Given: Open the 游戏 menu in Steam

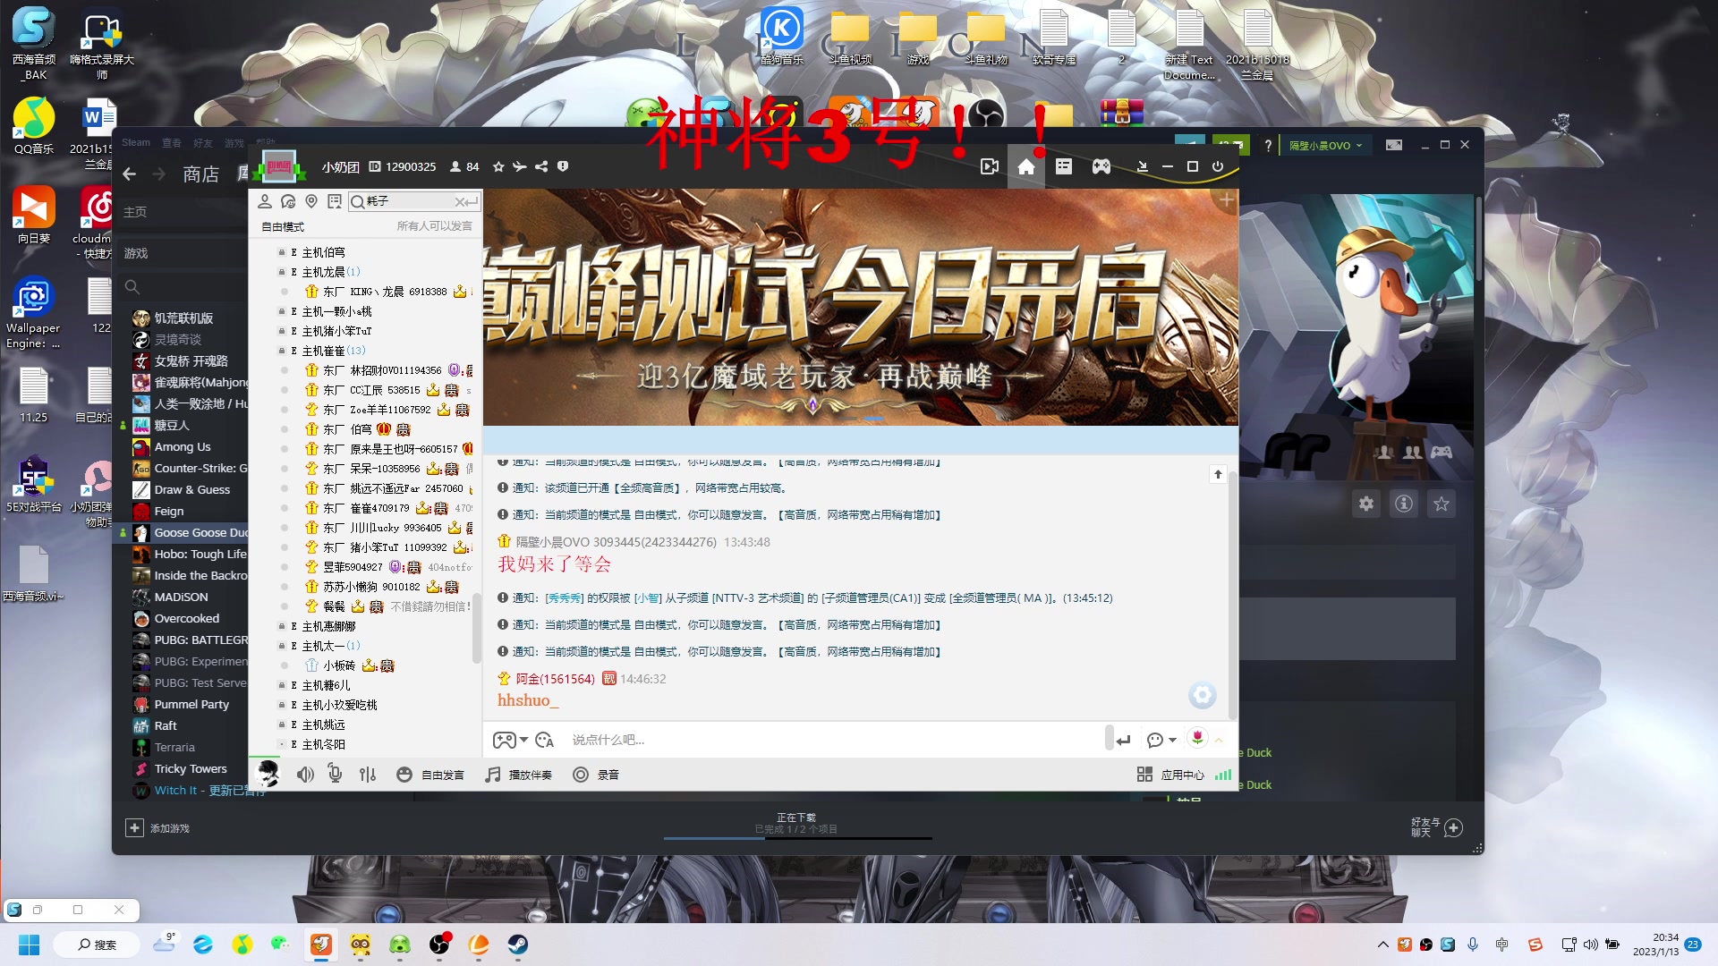Looking at the screenshot, I should tap(234, 142).
